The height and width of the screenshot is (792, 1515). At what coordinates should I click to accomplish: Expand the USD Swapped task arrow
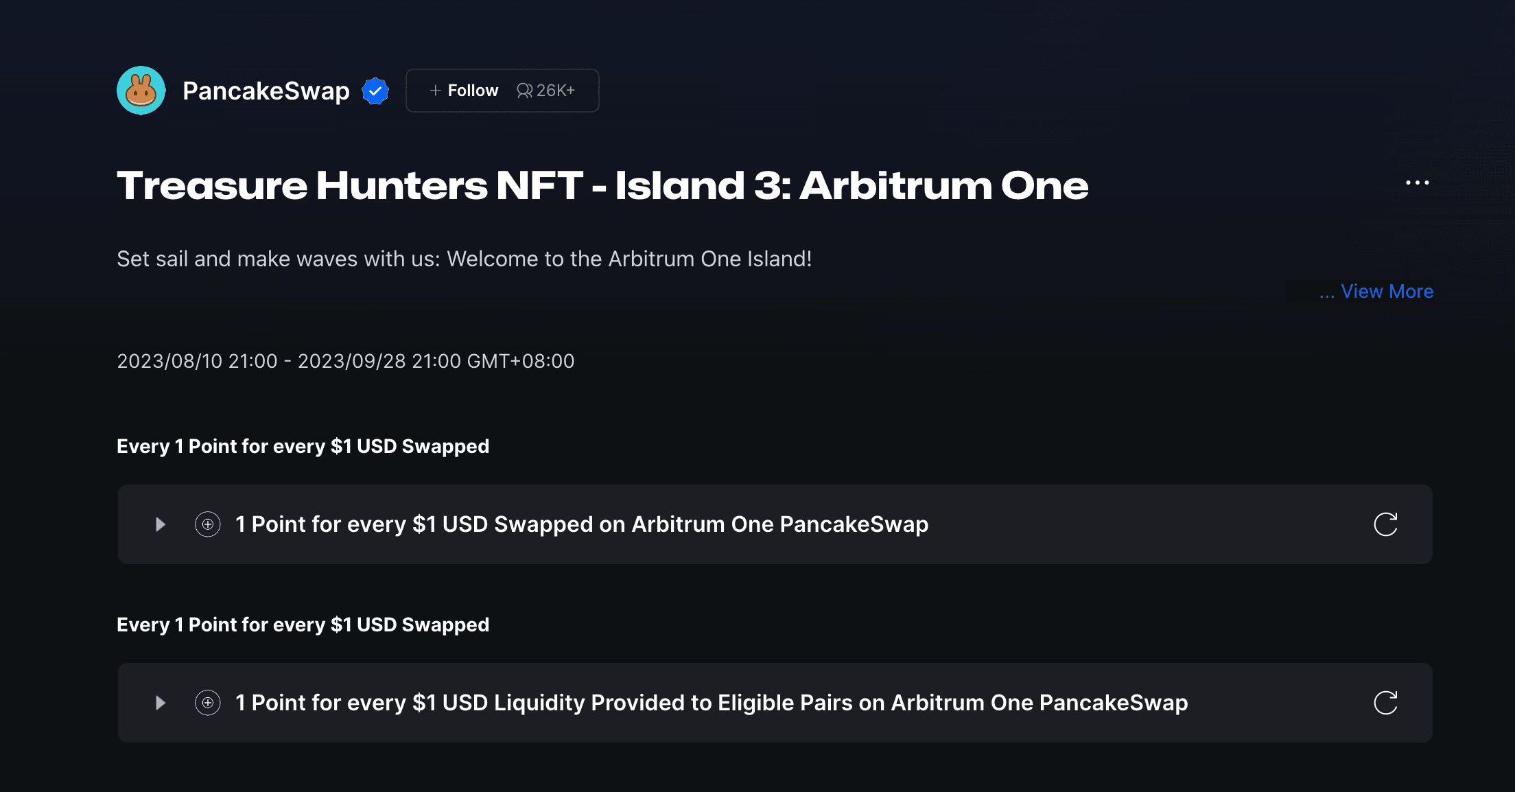pos(161,524)
